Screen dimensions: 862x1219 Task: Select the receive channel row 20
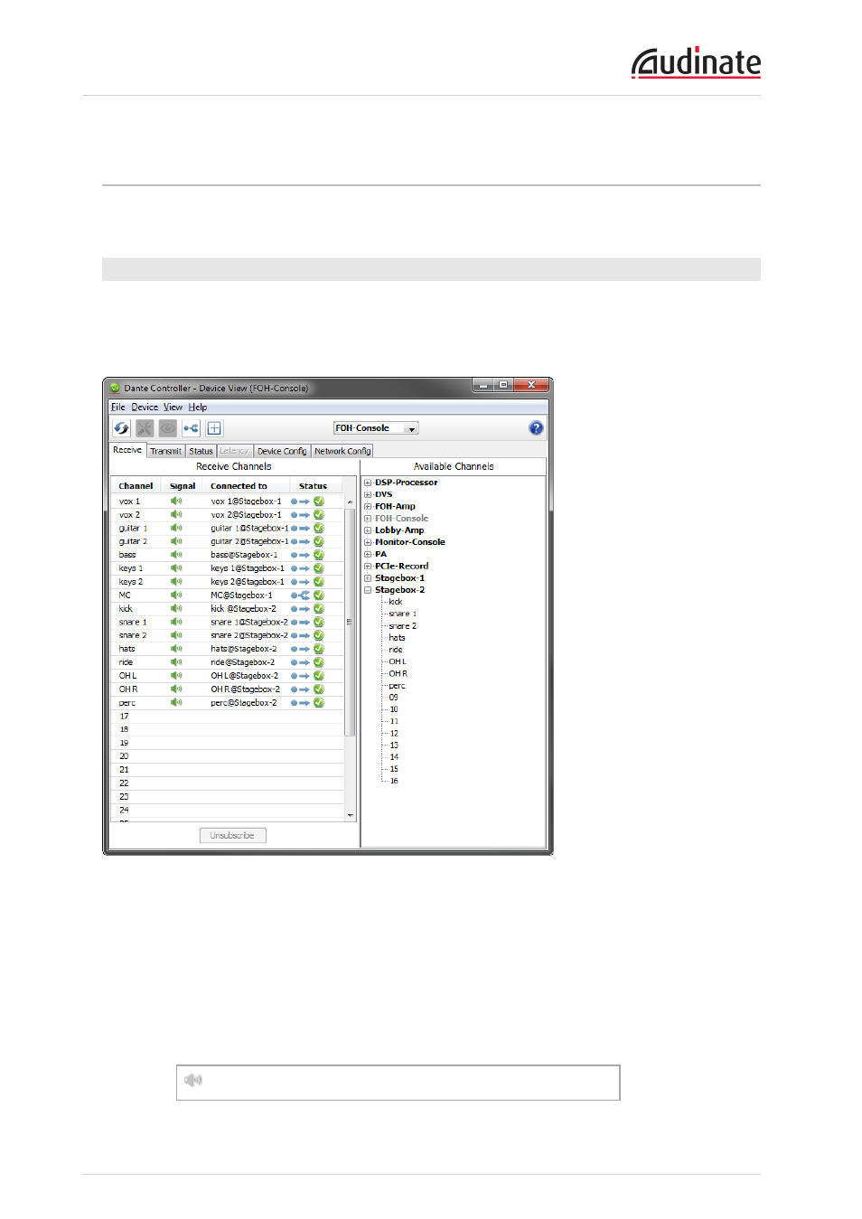[x=227, y=756]
